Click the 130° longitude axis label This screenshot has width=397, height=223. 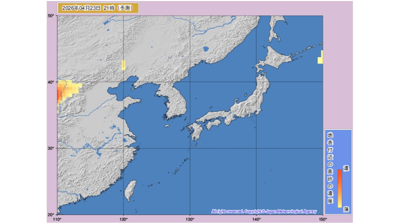tap(190, 219)
